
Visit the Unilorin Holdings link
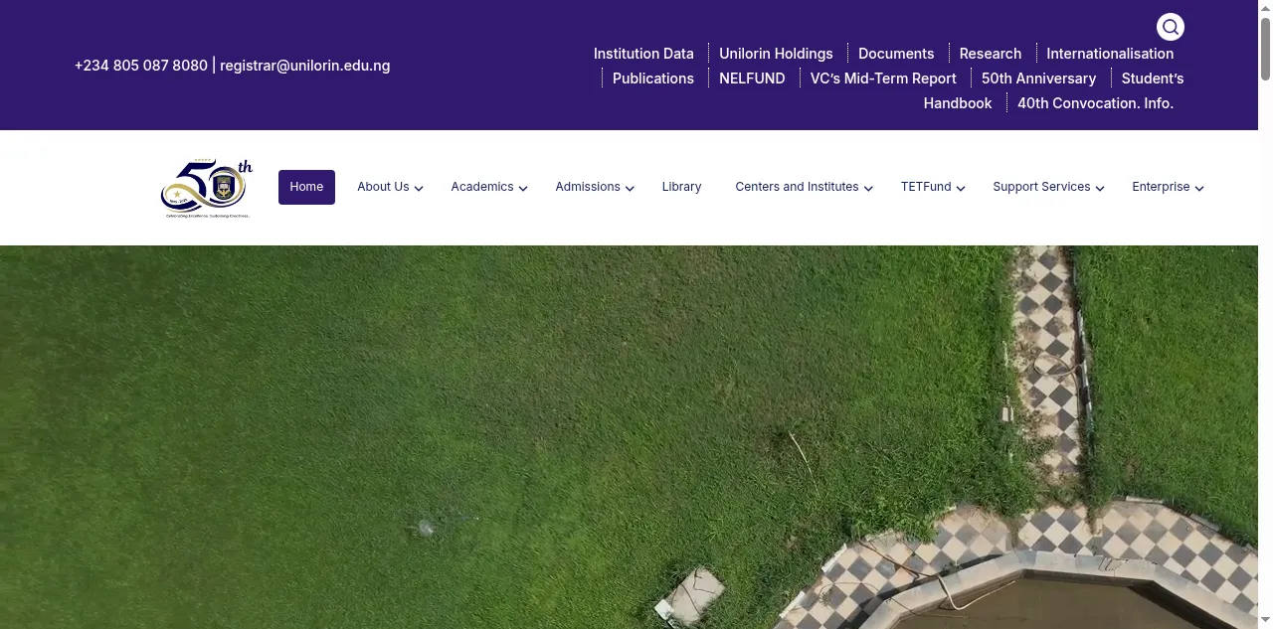[x=776, y=54]
